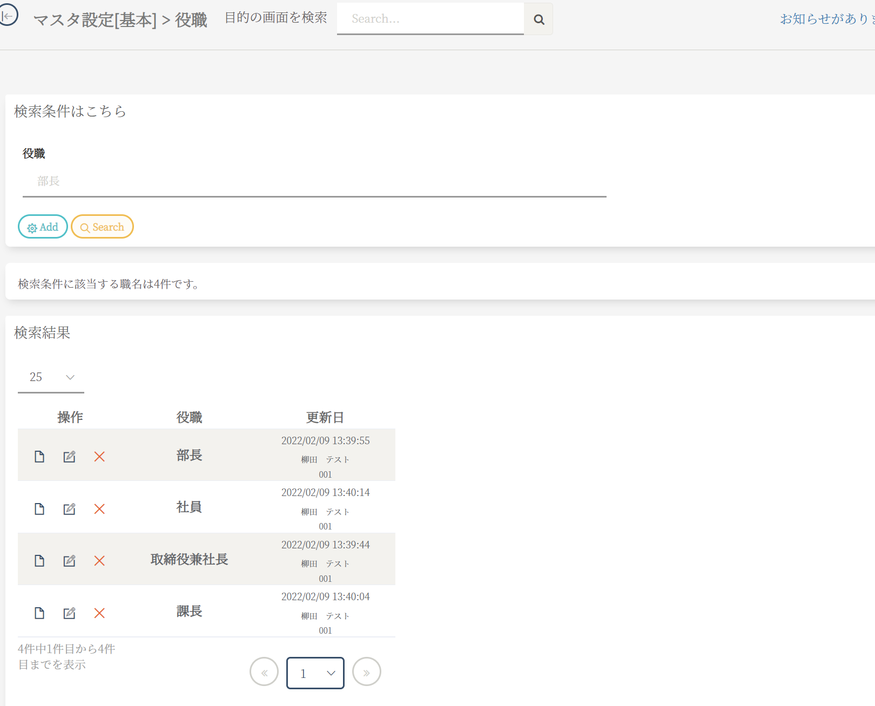Go to the next page arrow

point(366,672)
